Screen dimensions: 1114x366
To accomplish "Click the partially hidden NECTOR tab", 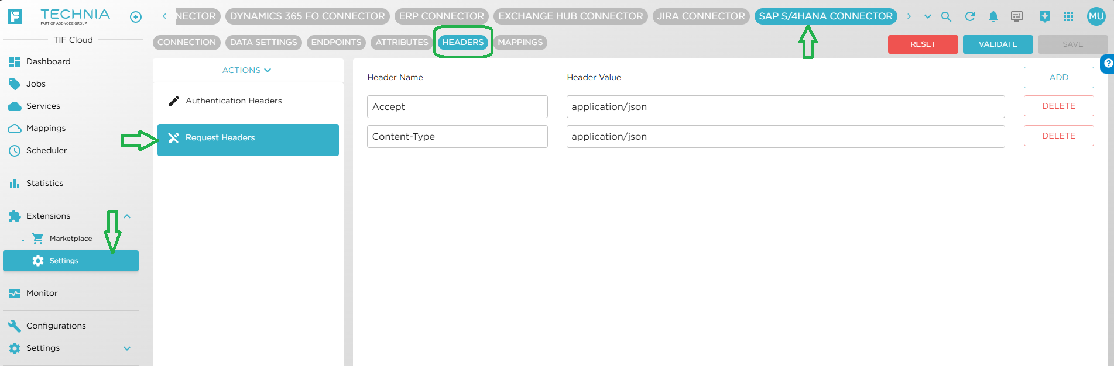I will pyautogui.click(x=197, y=16).
